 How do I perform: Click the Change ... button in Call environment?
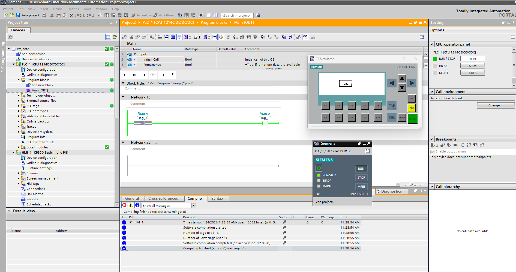tap(496, 105)
